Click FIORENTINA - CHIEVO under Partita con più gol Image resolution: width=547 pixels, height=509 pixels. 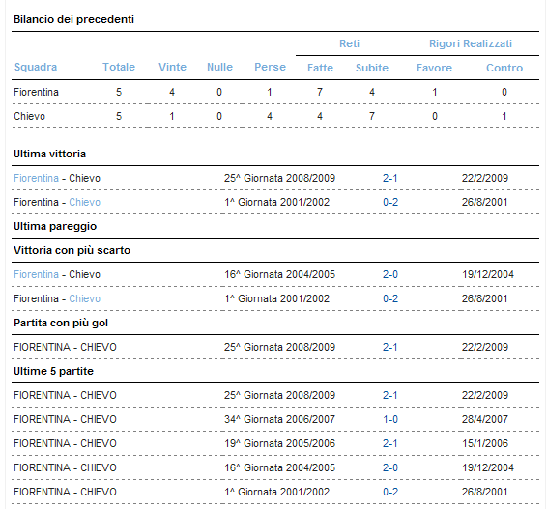(65, 347)
